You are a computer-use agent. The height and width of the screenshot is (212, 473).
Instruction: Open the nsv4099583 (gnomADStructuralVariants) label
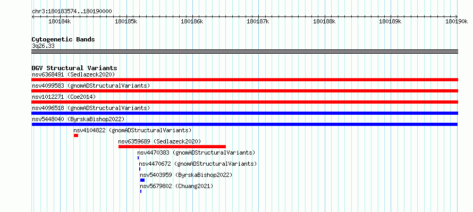91,86
